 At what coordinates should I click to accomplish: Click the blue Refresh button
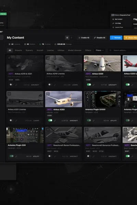coord(116,38)
